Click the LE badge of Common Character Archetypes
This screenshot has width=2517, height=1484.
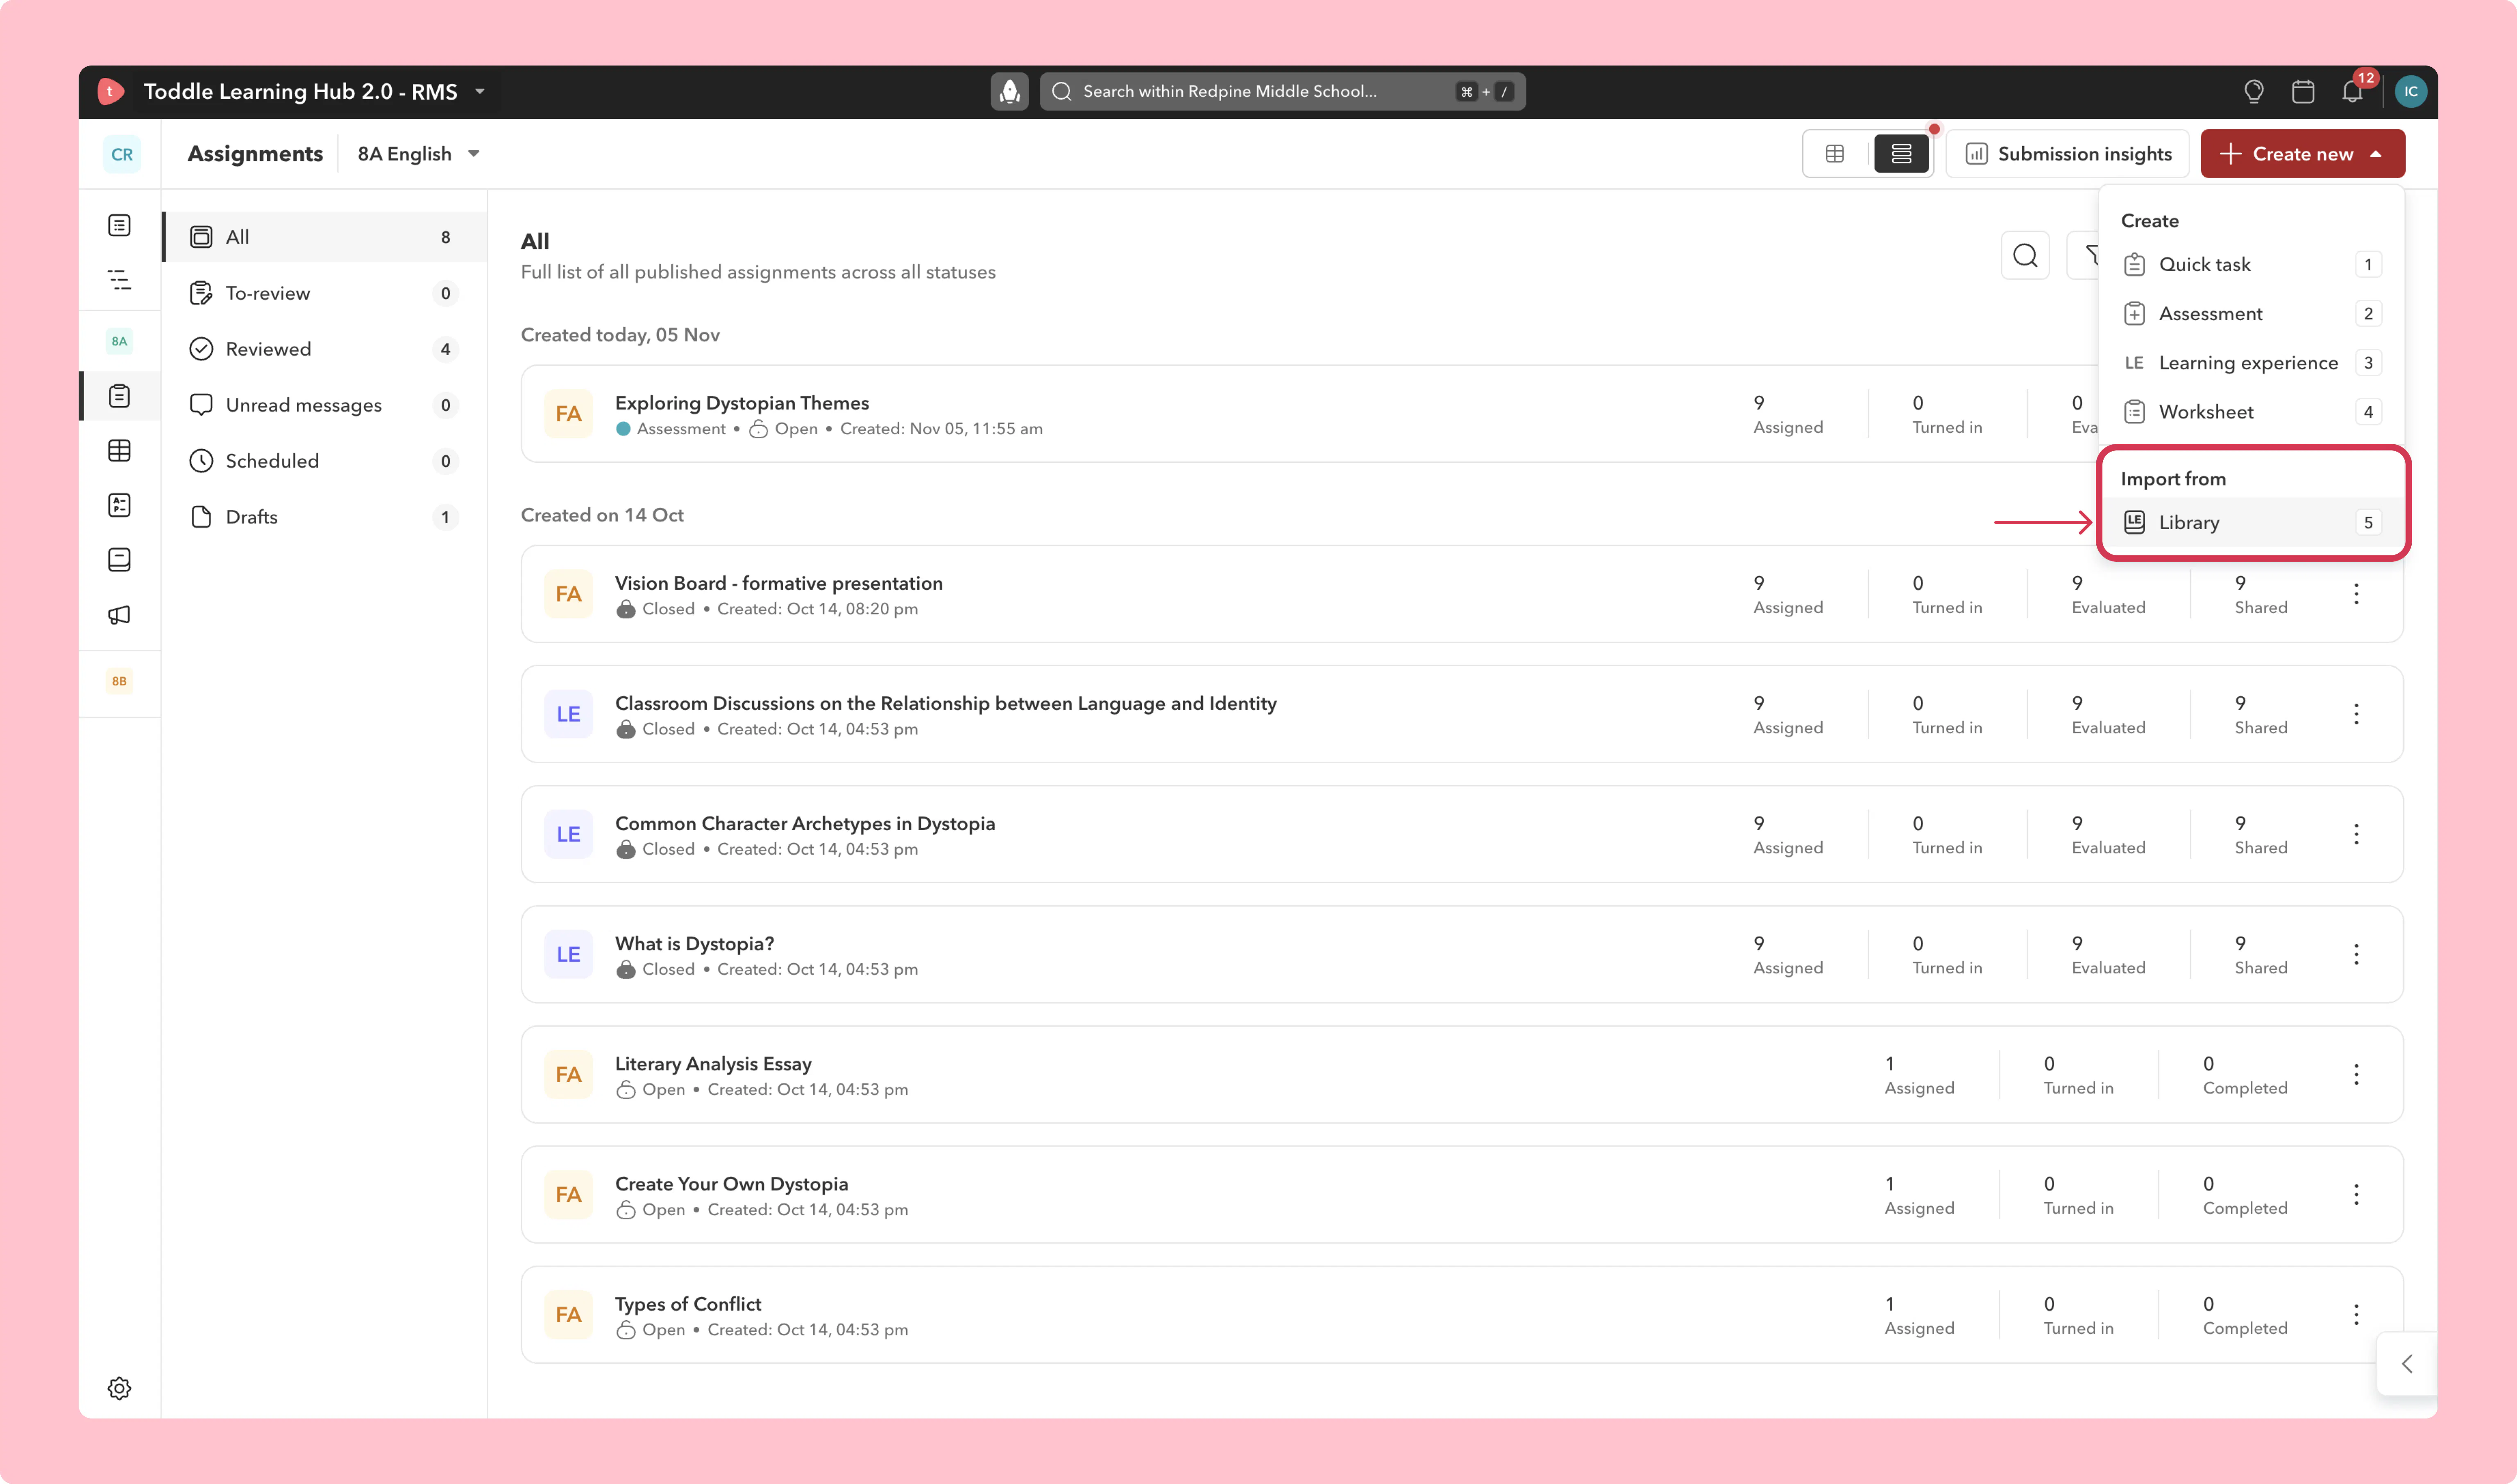(568, 834)
